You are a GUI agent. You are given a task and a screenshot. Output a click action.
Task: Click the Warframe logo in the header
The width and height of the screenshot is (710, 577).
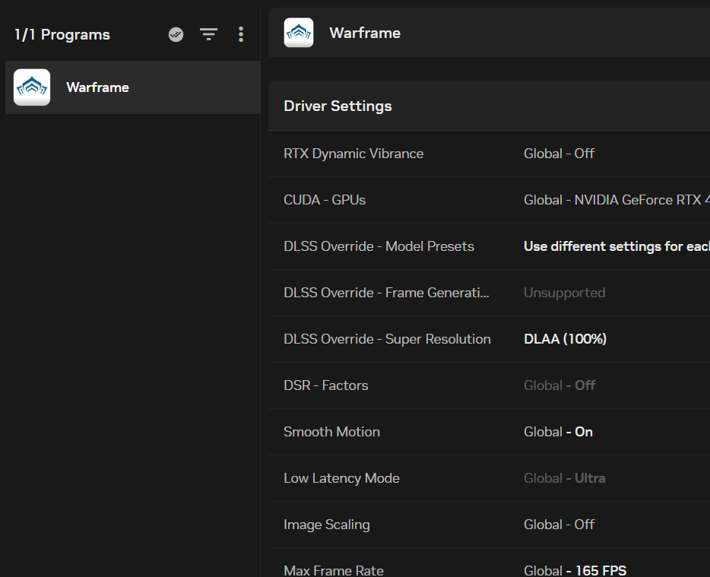click(x=299, y=33)
